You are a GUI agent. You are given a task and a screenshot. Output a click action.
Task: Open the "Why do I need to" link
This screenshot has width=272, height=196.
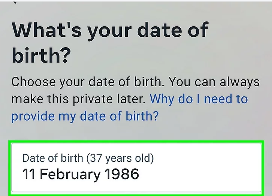coord(199,99)
